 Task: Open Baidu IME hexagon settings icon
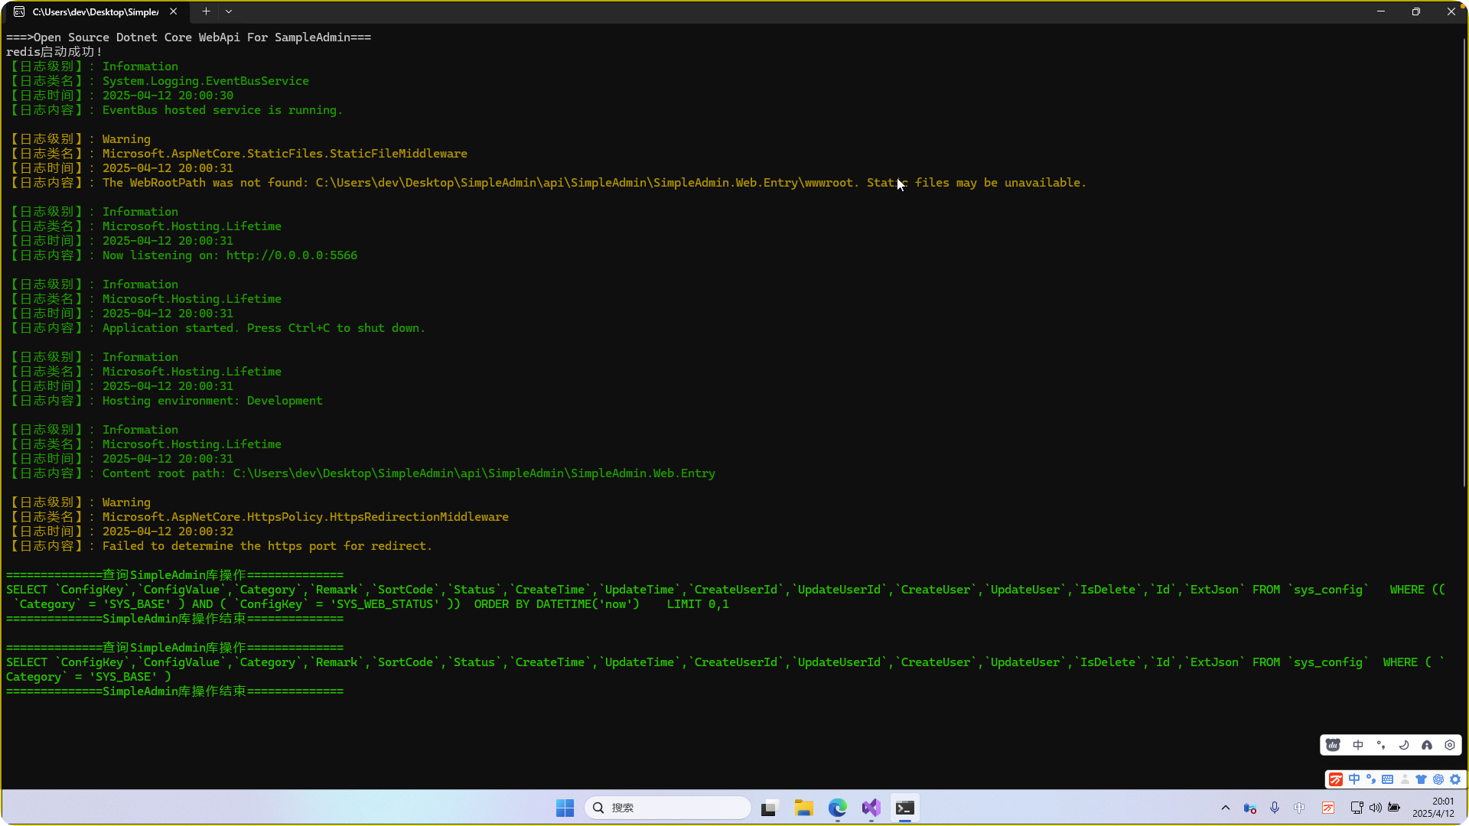point(1450,745)
